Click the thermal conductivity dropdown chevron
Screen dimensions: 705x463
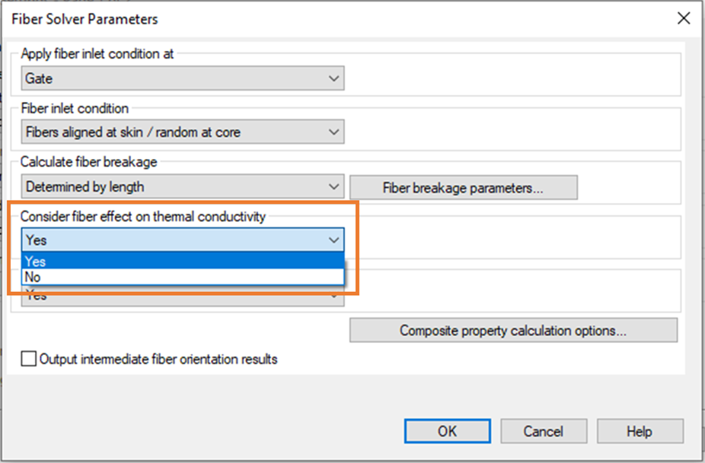pyautogui.click(x=333, y=239)
